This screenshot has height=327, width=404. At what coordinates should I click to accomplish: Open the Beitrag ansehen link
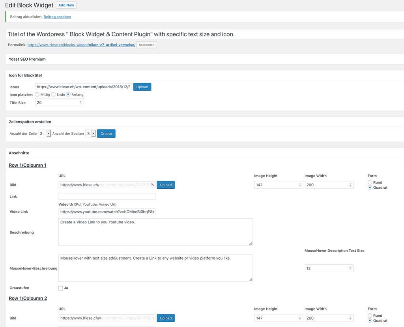coord(57,17)
